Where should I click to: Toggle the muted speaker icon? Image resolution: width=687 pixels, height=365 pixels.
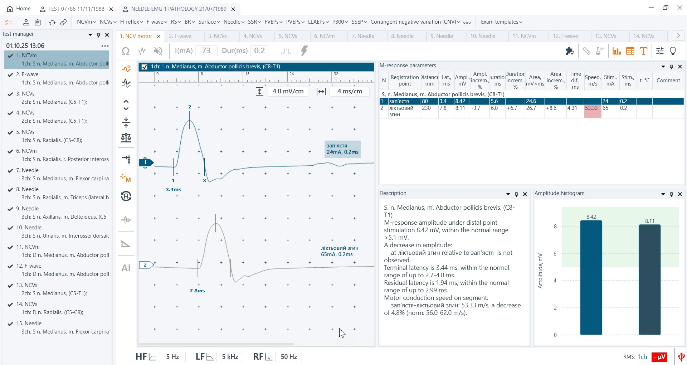pos(158,51)
